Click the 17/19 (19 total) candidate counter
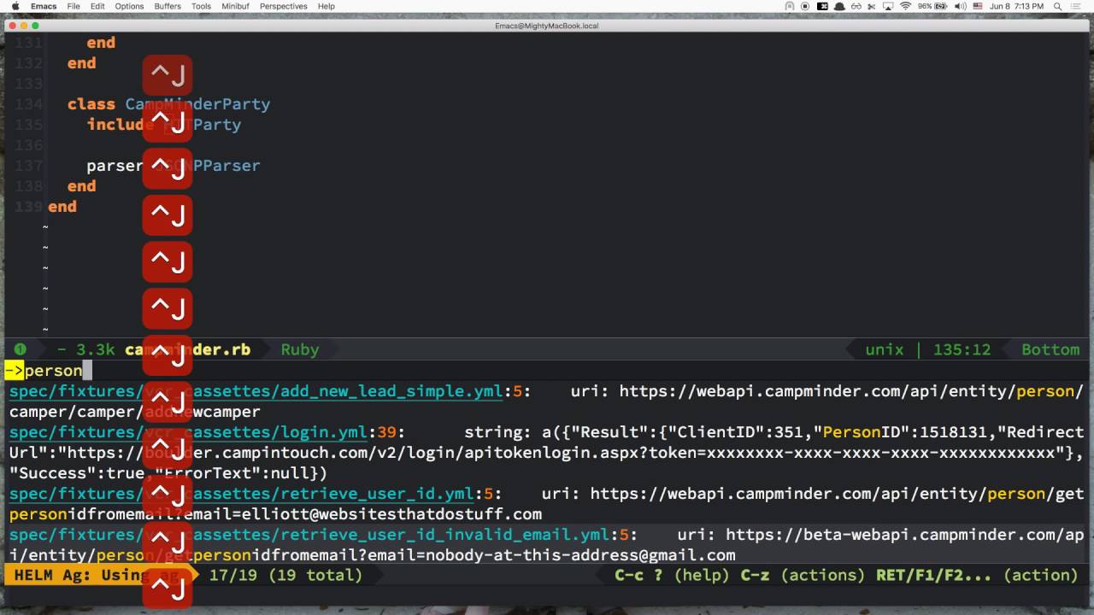Viewport: 1094px width, 615px height. point(285,575)
